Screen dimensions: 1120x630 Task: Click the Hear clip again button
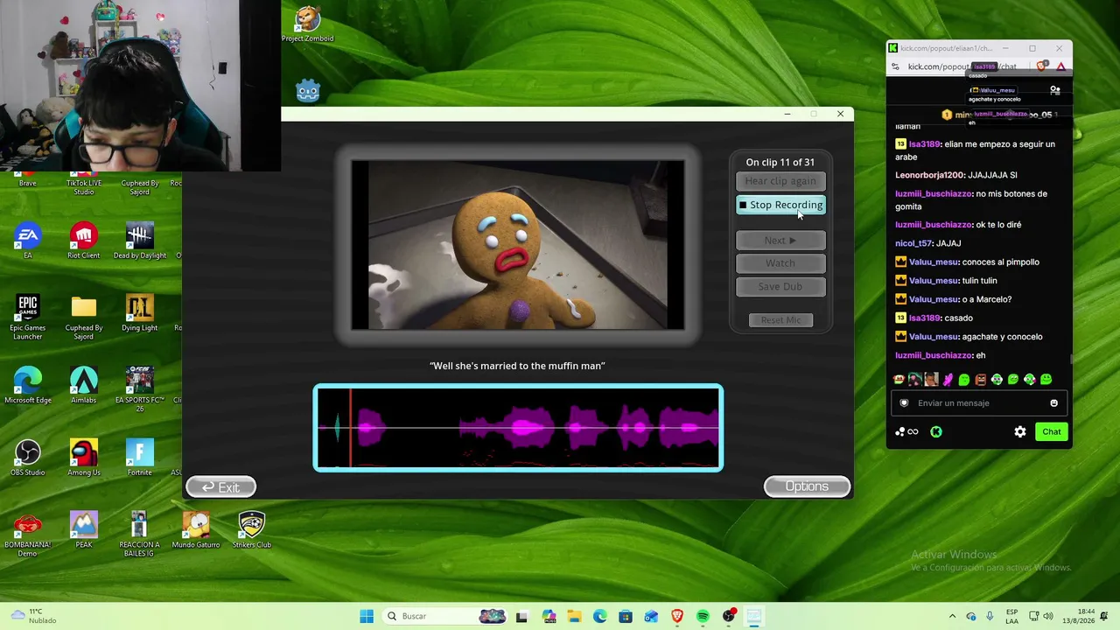[x=780, y=181]
